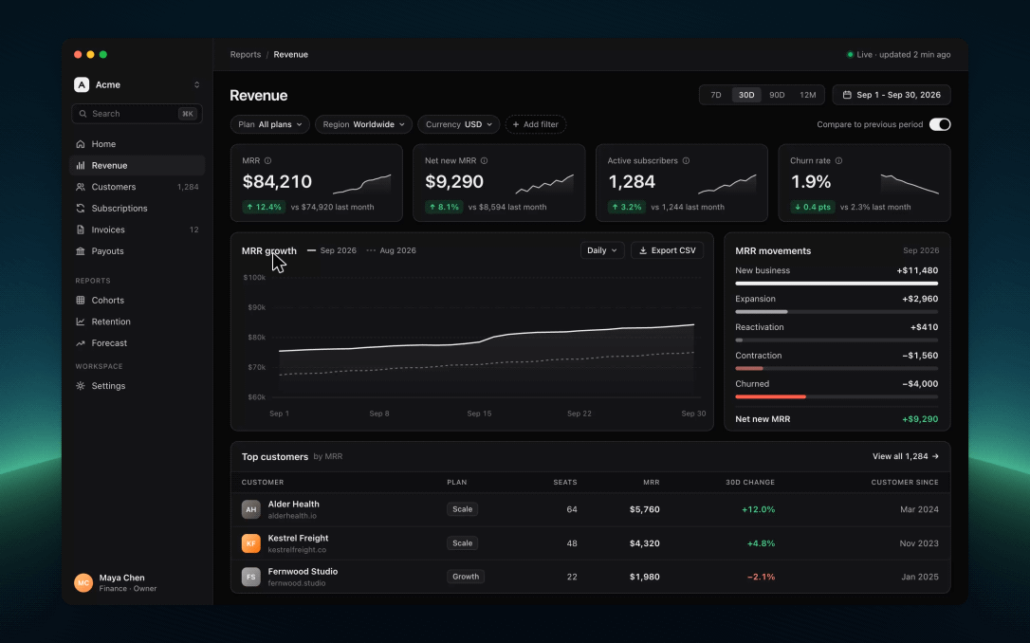Open the Daily granularity dropdown
Viewport: 1030px width, 643px height.
tap(601, 250)
